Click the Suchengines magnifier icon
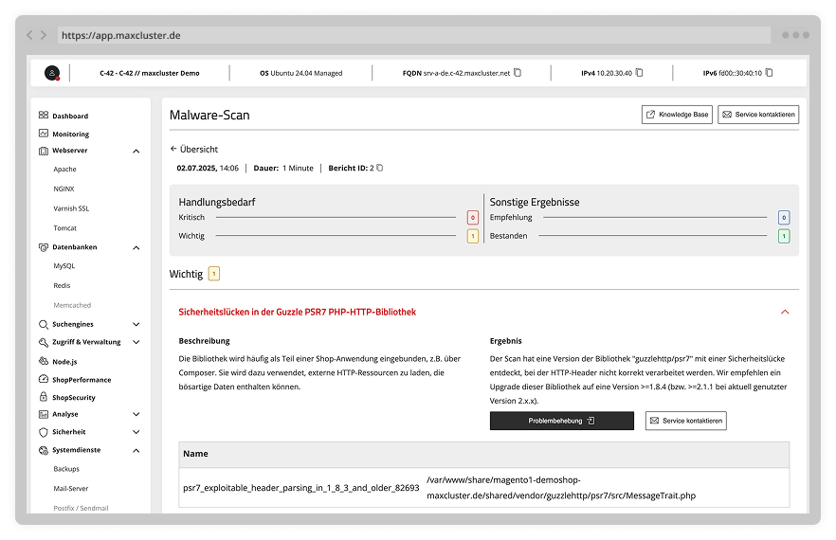Screen dimensions: 836x540 point(44,324)
